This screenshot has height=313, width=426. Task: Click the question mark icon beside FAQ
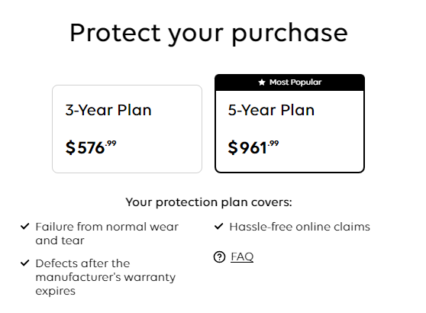point(219,257)
